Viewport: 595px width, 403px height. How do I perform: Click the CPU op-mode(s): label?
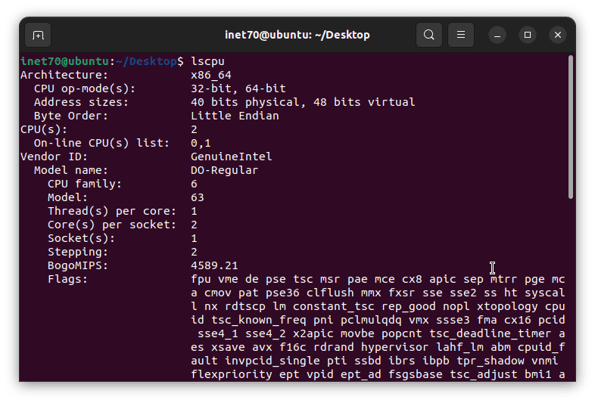tap(85, 88)
